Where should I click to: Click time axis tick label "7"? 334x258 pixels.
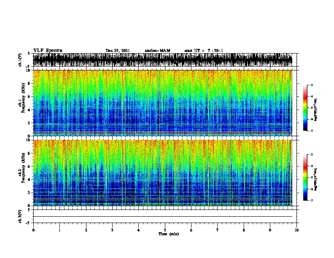click(x=218, y=230)
